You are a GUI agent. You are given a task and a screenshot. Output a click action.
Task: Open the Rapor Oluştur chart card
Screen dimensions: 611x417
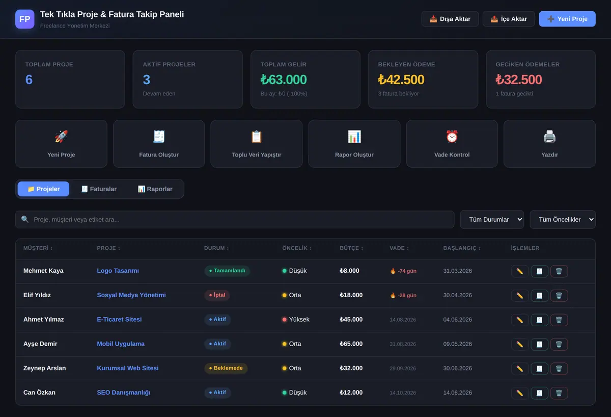point(354,144)
